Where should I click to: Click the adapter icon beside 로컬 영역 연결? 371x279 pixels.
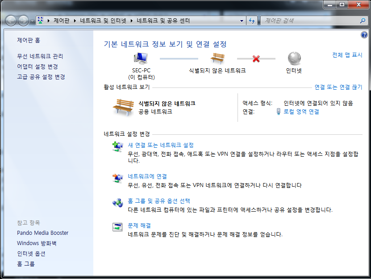(x=279, y=112)
